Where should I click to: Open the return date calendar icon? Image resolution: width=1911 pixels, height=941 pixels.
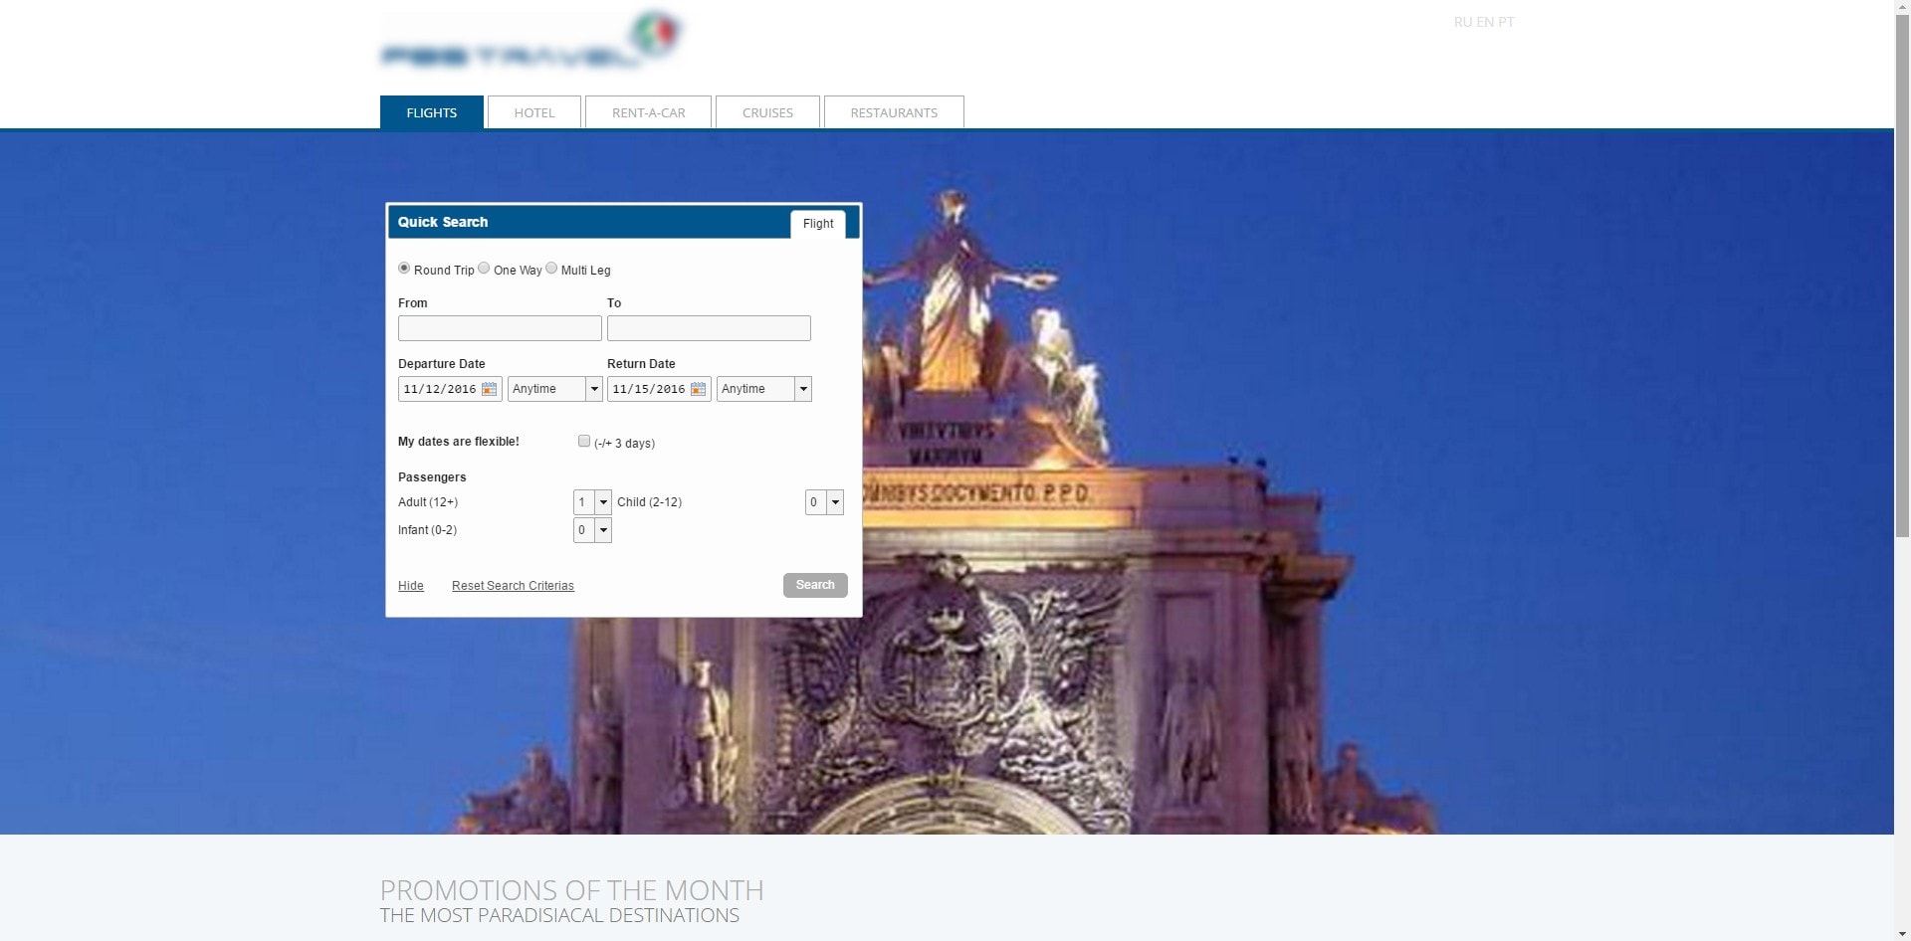coord(698,389)
